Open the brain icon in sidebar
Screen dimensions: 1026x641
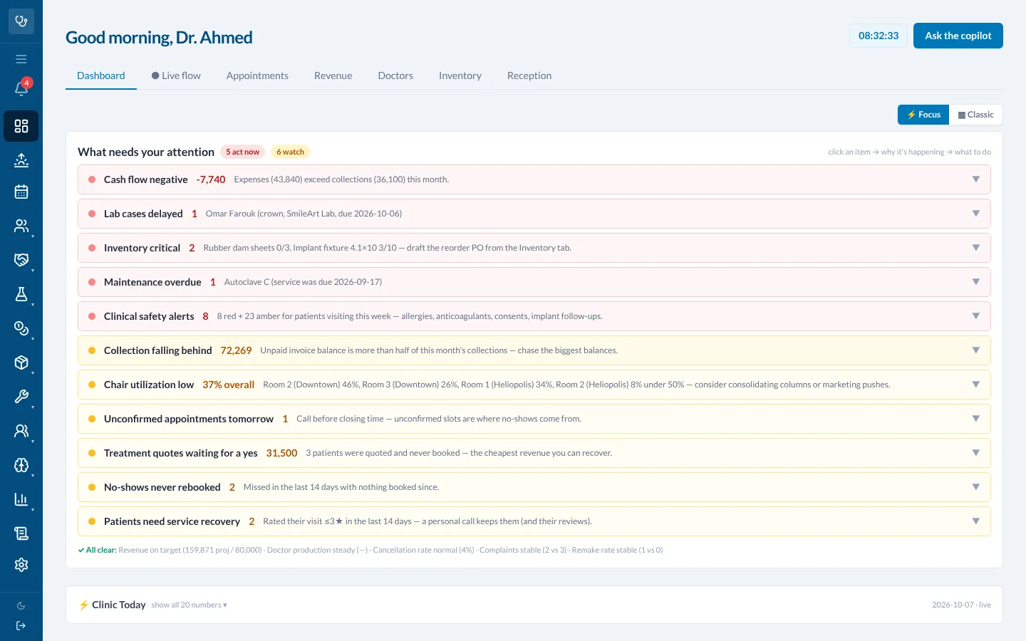pyautogui.click(x=21, y=465)
